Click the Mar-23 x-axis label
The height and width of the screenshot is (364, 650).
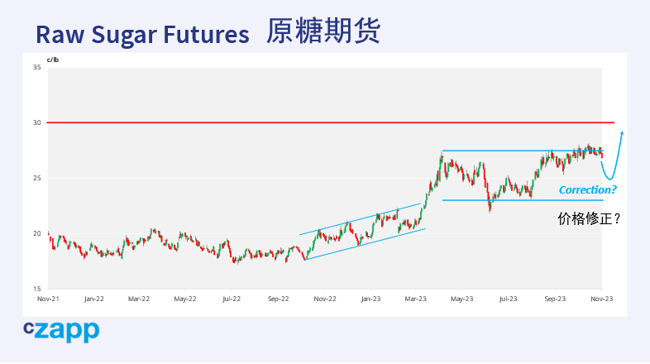pos(416,298)
